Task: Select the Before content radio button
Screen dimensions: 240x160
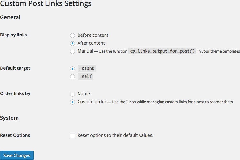Action: click(x=72, y=35)
